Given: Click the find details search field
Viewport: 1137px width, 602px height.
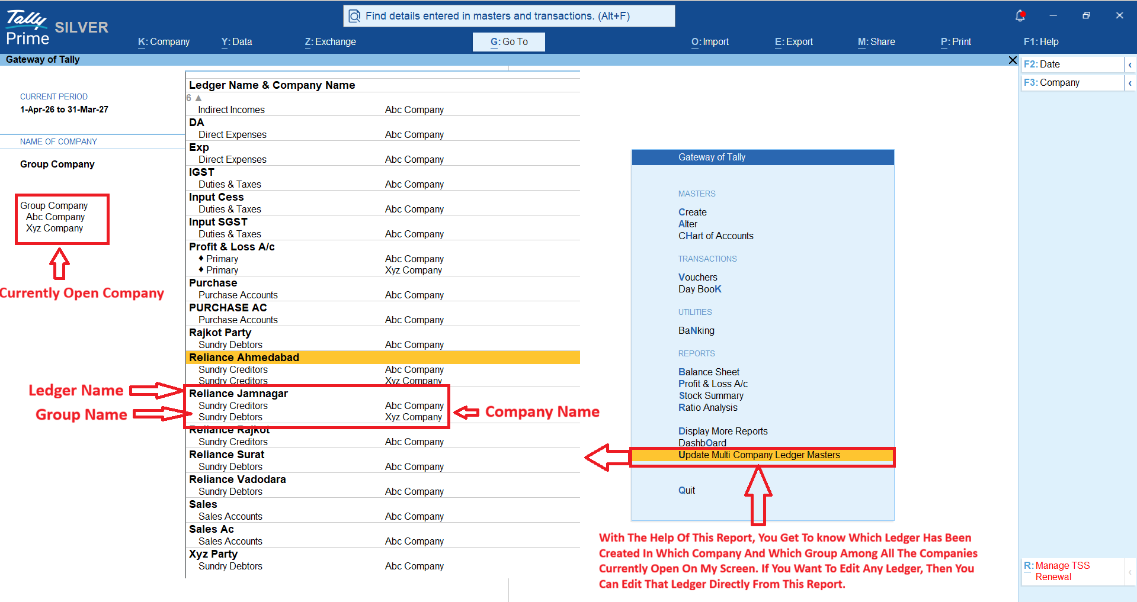Looking at the screenshot, I should pyautogui.click(x=509, y=16).
